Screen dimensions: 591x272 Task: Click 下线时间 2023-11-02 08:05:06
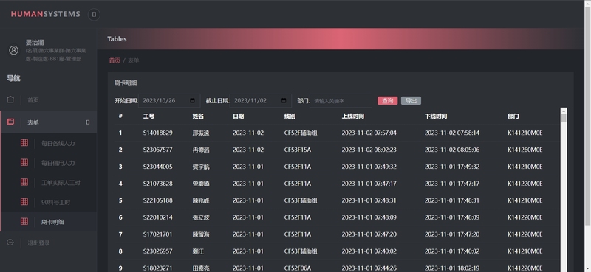[452, 150]
